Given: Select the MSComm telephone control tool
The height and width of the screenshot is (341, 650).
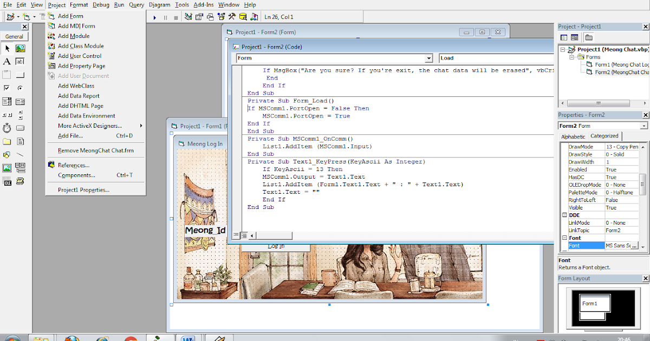Looking at the screenshot, I should [20, 181].
